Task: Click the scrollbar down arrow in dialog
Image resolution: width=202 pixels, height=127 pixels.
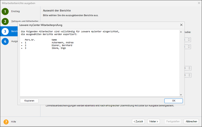Action: coord(181,95)
